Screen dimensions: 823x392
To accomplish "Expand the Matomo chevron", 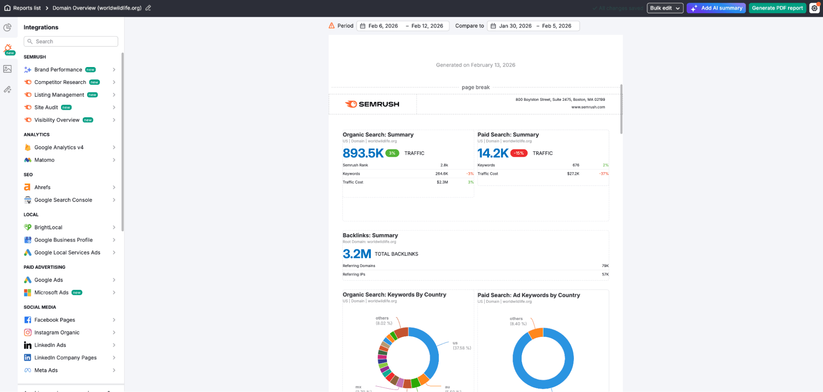I will (x=114, y=160).
